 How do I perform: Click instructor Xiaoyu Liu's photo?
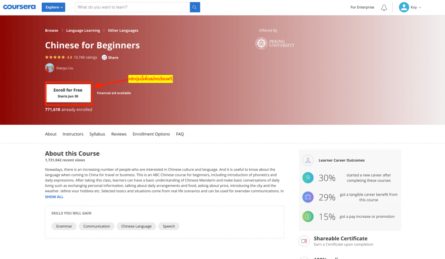pyautogui.click(x=50, y=68)
